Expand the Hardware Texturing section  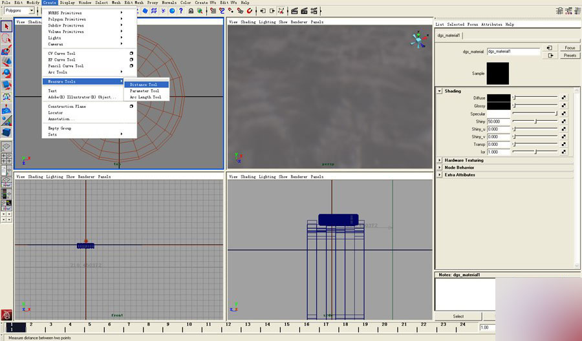coord(440,160)
